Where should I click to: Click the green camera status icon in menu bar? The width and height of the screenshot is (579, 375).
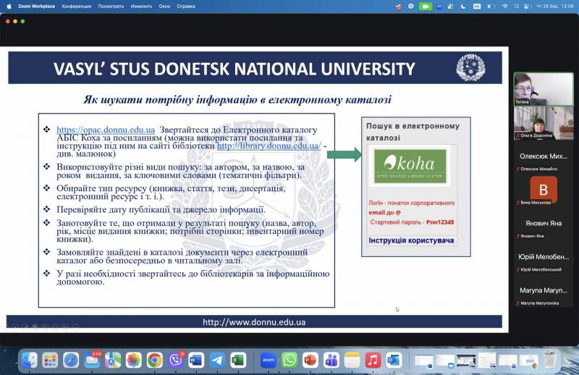click(x=426, y=6)
